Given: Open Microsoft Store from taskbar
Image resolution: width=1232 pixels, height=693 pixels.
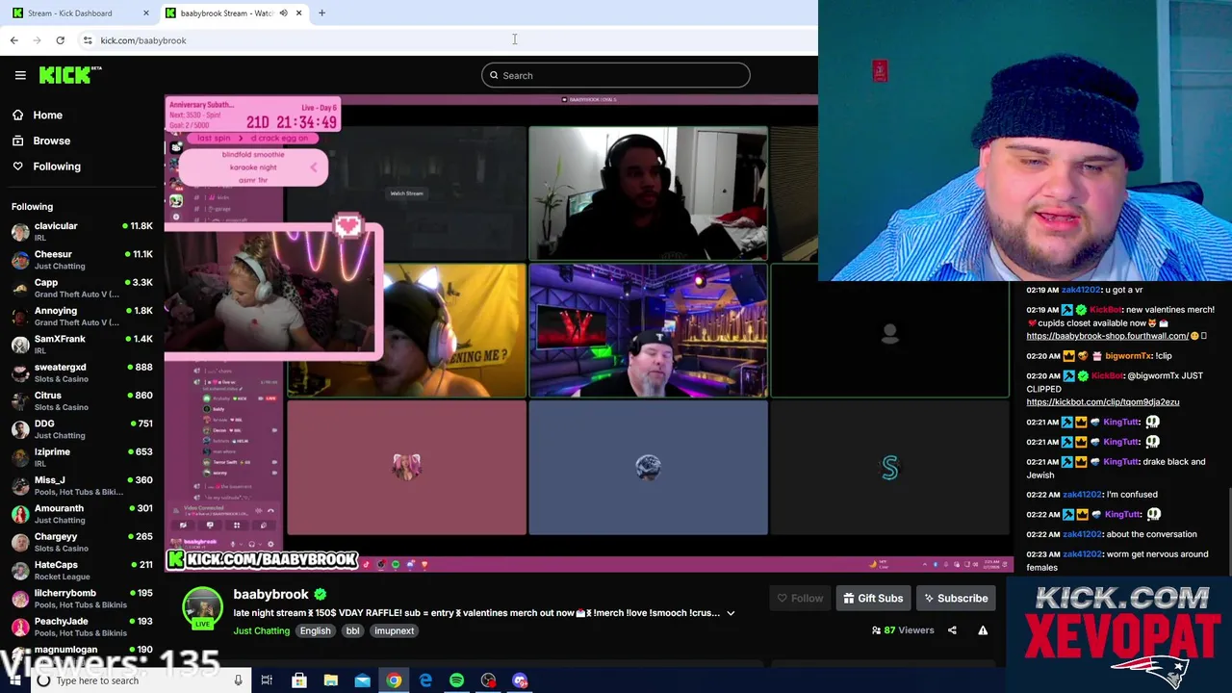Looking at the screenshot, I should point(299,680).
